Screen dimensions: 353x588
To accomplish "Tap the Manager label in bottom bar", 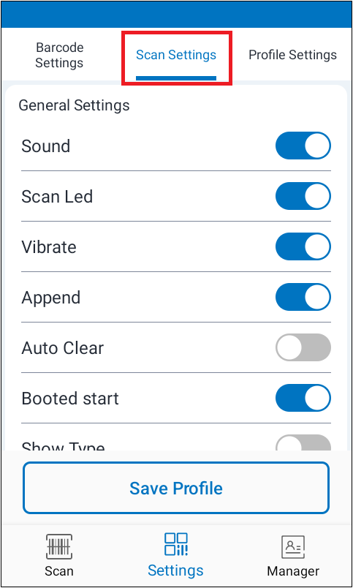I will tap(293, 571).
